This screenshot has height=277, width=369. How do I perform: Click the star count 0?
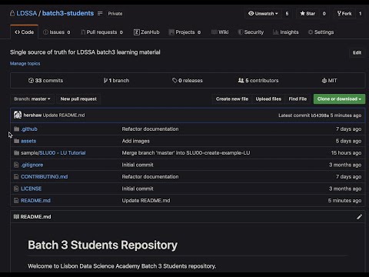point(324,13)
